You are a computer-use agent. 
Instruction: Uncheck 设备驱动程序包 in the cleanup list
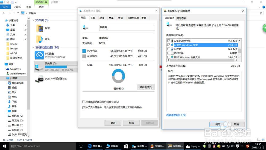click(169, 41)
